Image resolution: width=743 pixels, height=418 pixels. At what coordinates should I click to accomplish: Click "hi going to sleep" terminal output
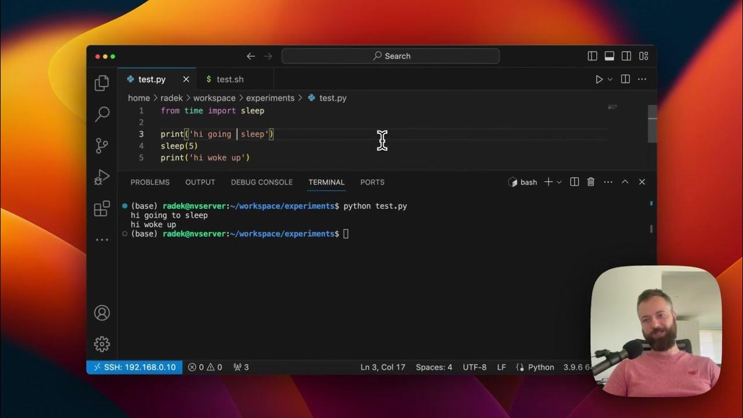[169, 215]
